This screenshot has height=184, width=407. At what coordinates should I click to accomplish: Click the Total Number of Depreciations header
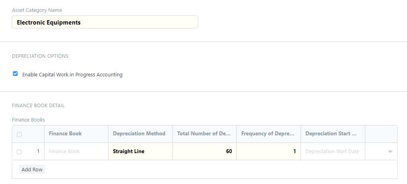(204, 133)
